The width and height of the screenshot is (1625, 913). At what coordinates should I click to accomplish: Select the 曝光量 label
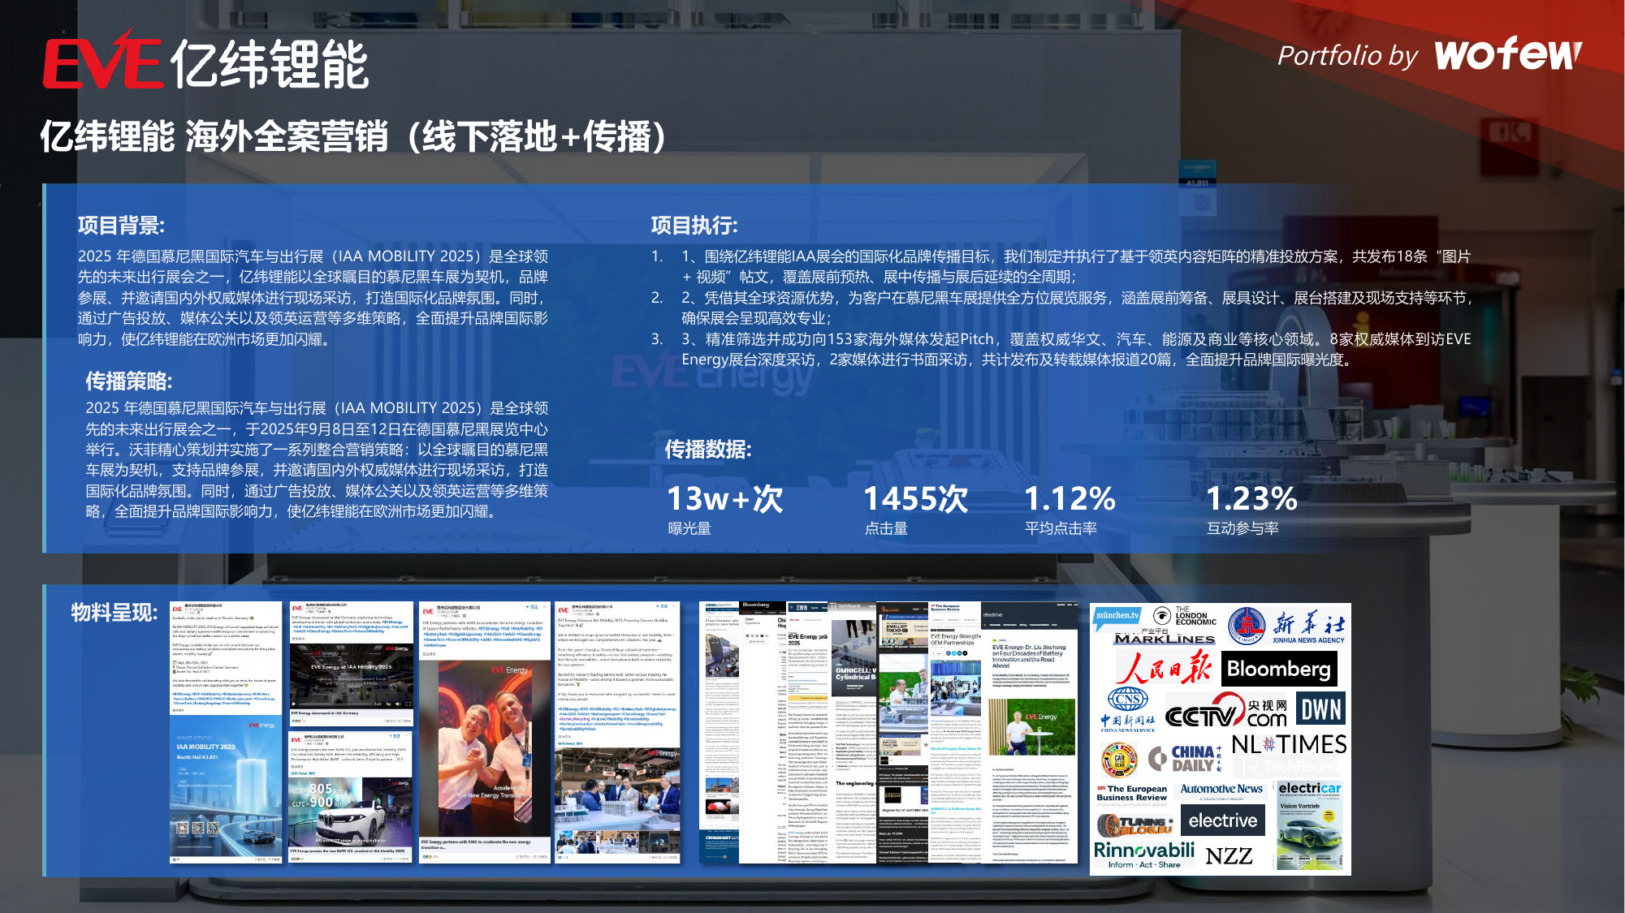[689, 528]
